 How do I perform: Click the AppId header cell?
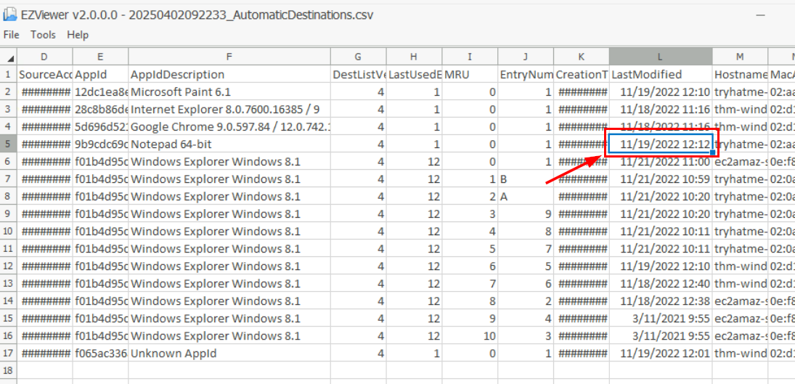click(100, 75)
